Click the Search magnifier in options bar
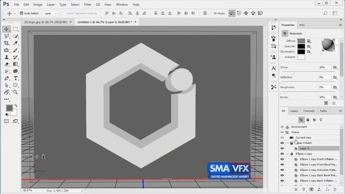 [325, 13]
